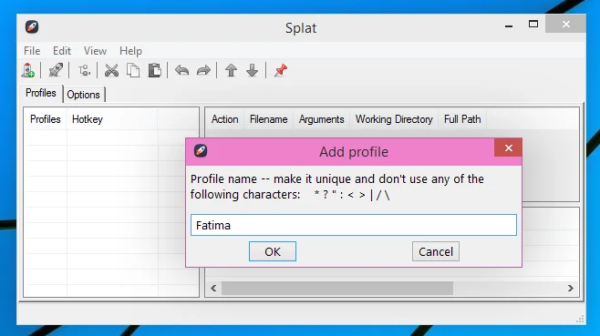The width and height of the screenshot is (600, 336).
Task: Click the rocket icon in Add profile dialog
Action: tap(201, 150)
